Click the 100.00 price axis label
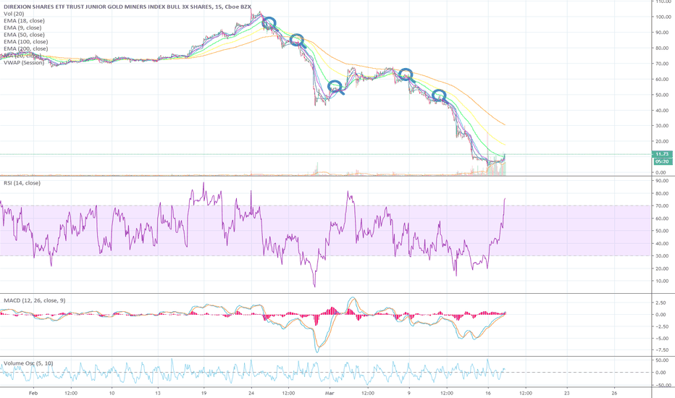 coord(663,17)
